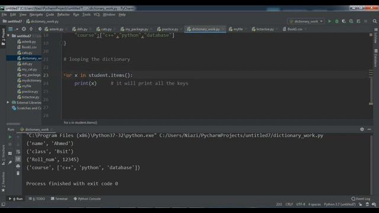This screenshot has width=379, height=213.
Task: Click the greyed-out Stop square in top toolbar
Action: tap(365, 21)
